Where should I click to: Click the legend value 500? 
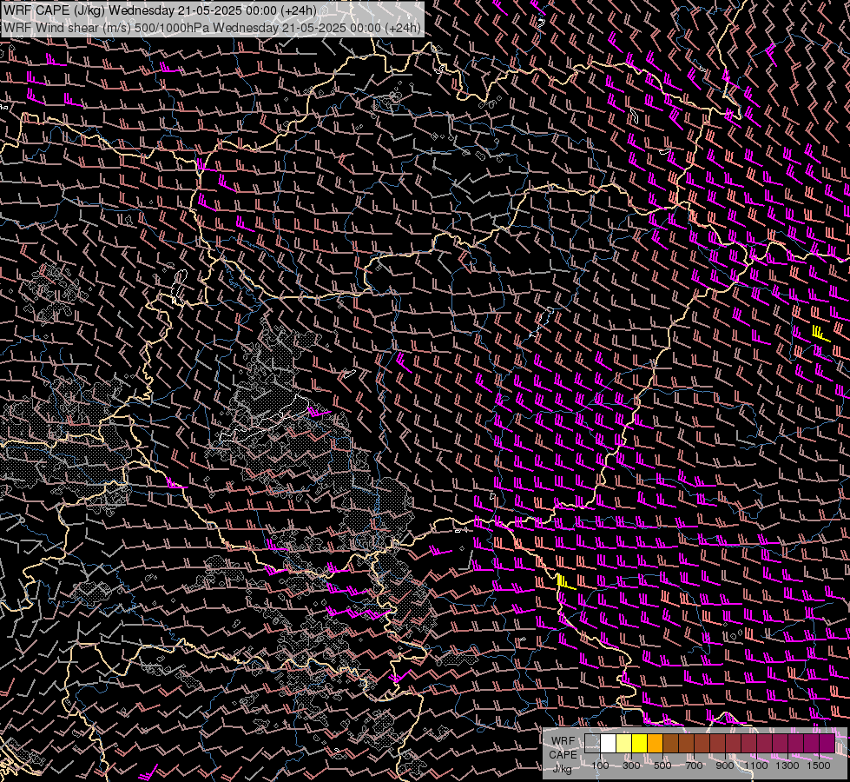662,765
